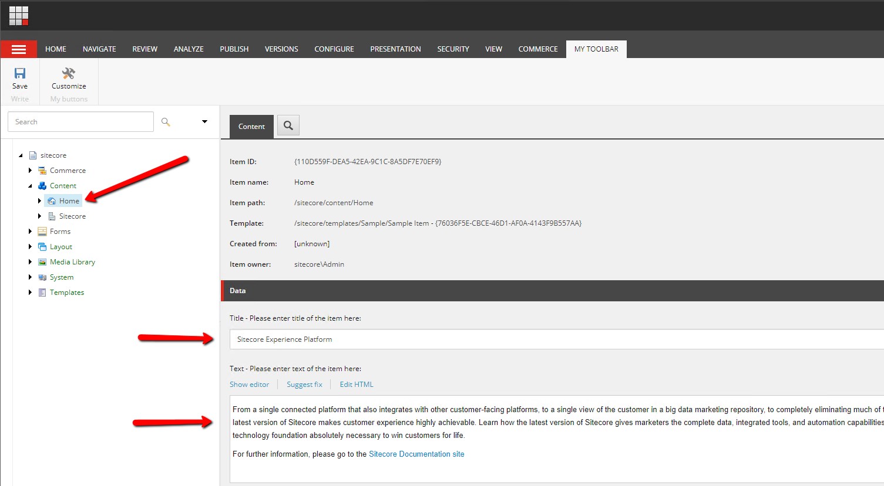Select the MY TOOLBAR ribbon tab
The height and width of the screenshot is (486, 884).
click(596, 49)
